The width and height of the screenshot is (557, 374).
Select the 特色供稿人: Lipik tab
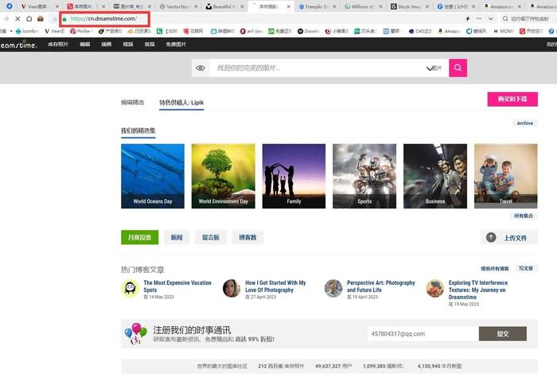(181, 103)
